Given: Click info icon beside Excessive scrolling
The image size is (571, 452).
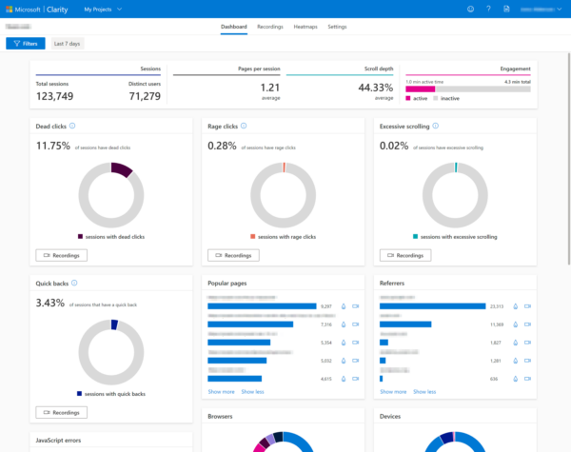Looking at the screenshot, I should pos(437,126).
